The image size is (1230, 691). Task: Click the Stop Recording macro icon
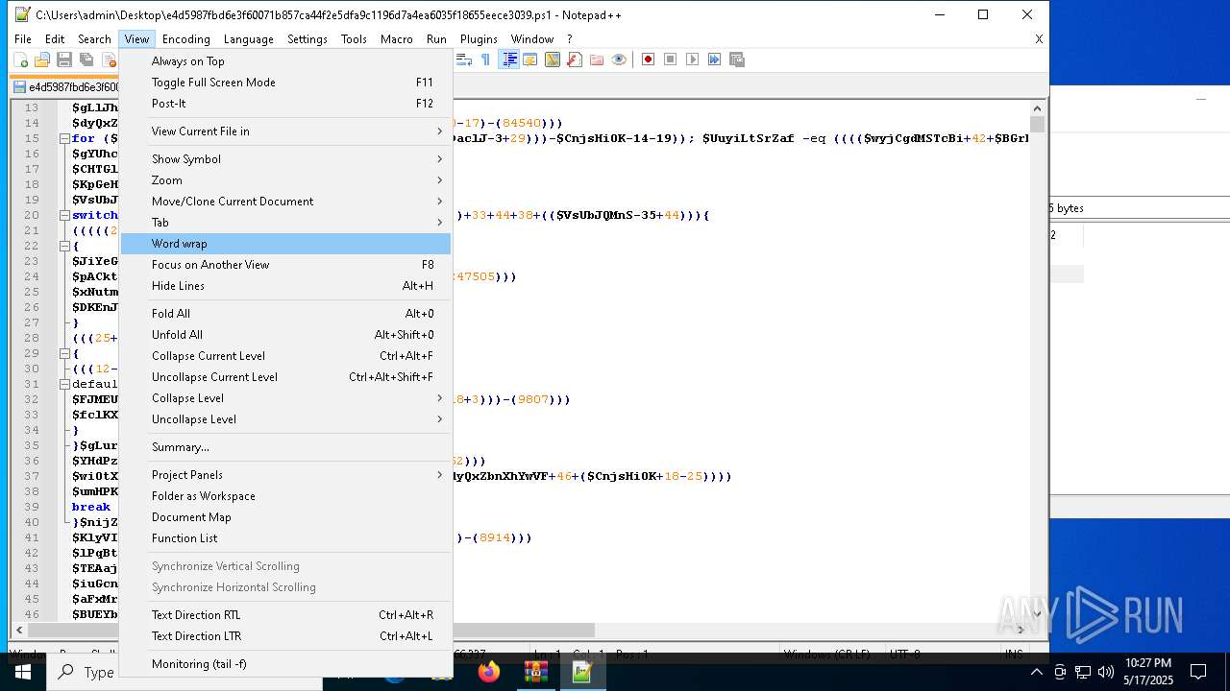pos(670,60)
